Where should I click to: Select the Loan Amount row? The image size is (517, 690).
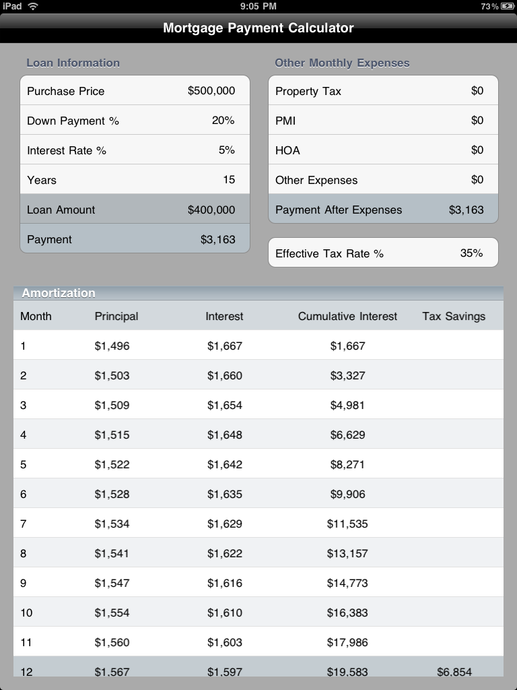pyautogui.click(x=135, y=210)
